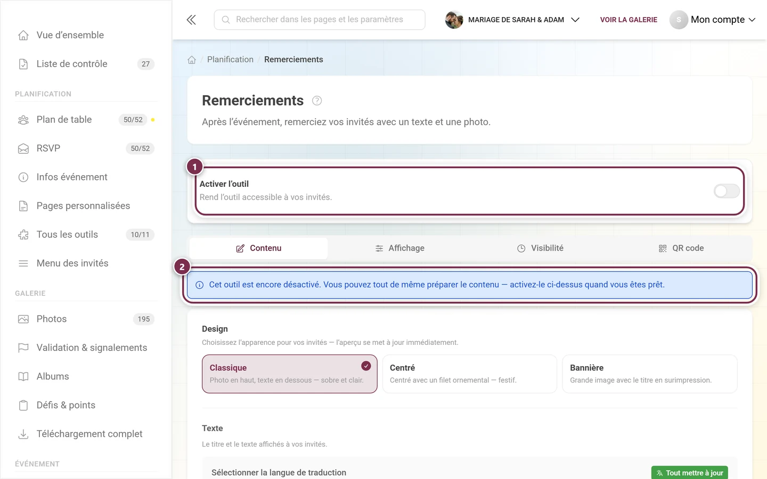The image size is (767, 479).
Task: Toggle the Activer l'outil switch
Action: 727,191
